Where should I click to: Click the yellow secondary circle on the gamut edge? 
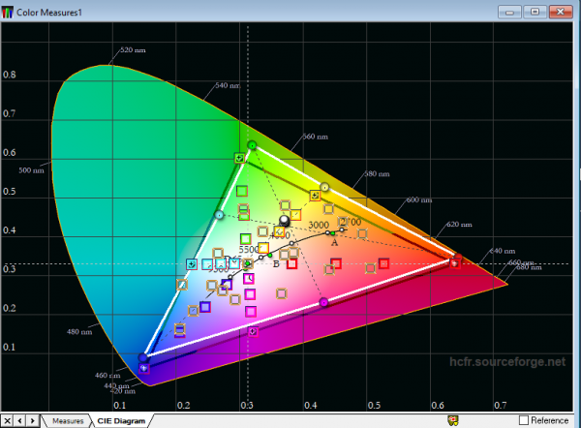click(324, 187)
